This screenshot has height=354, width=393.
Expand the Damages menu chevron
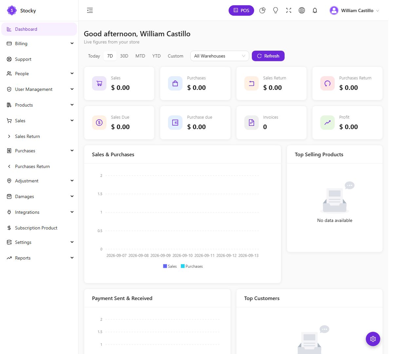72,196
